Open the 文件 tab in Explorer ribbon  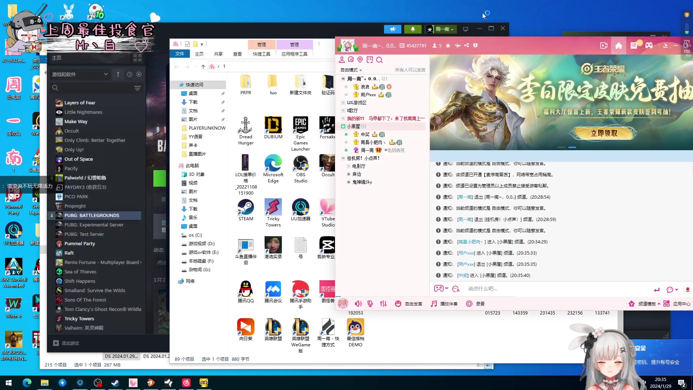coord(180,54)
